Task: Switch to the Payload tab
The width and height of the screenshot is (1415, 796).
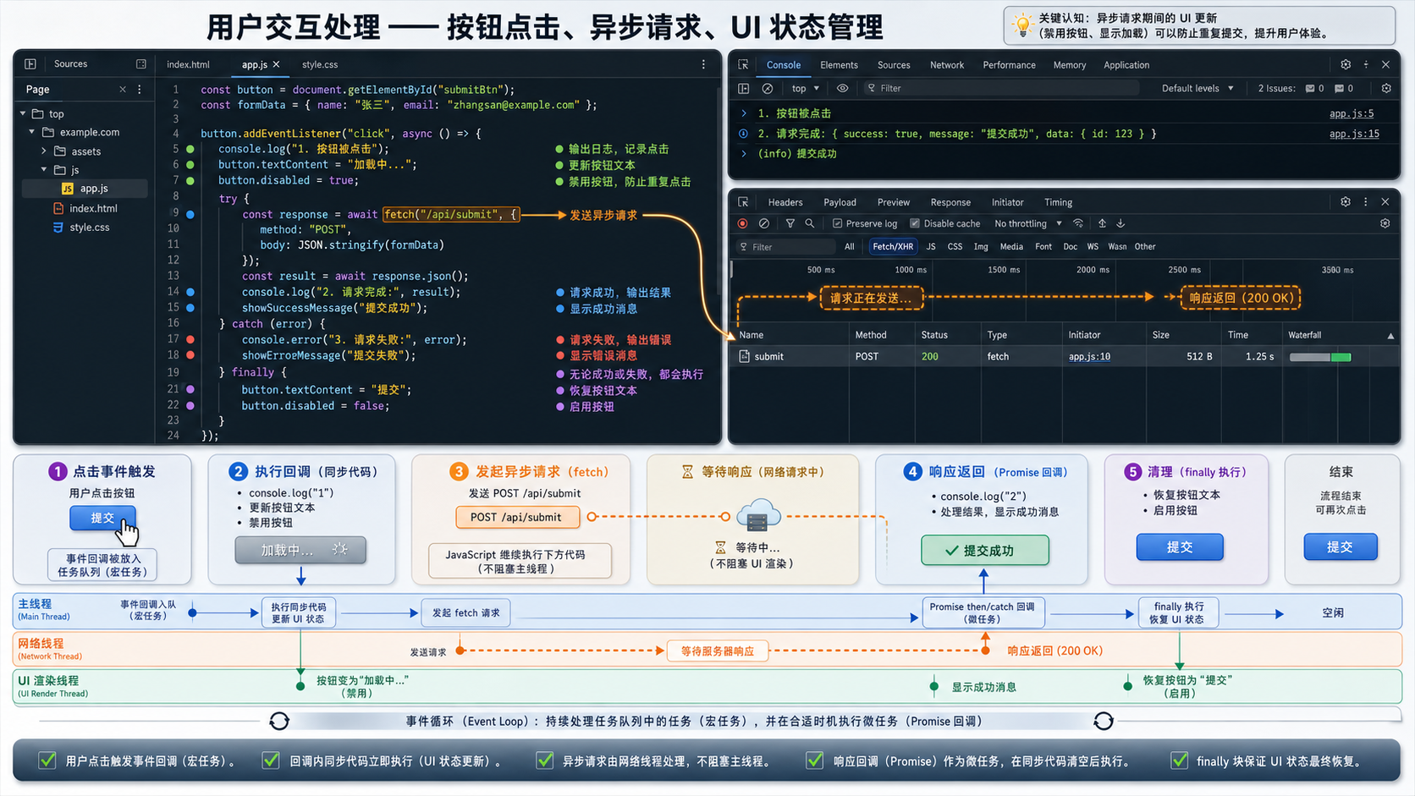Action: 840,202
